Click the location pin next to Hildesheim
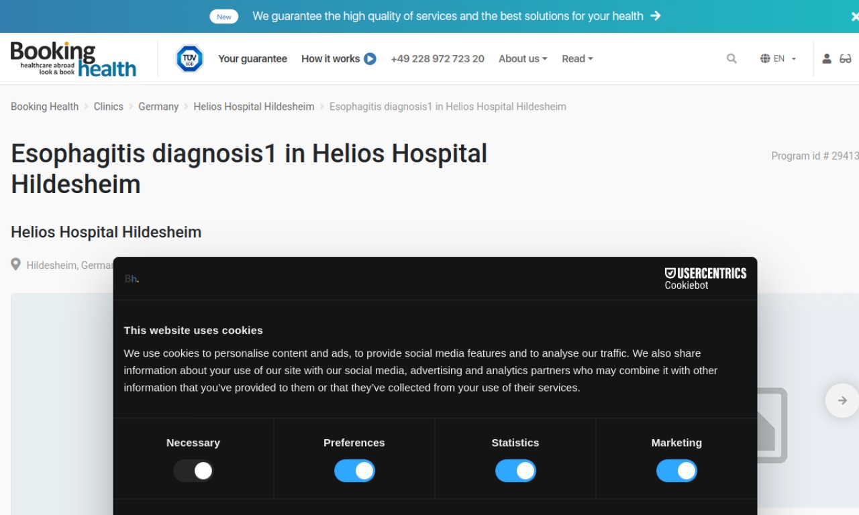The height and width of the screenshot is (515, 859). [15, 264]
